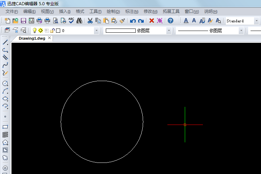The image size is (261, 174).
Task: Open the 修改(M) menu
Action: [151, 11]
